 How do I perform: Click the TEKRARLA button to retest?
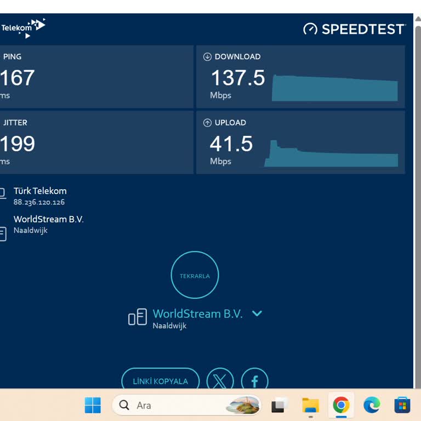point(195,275)
